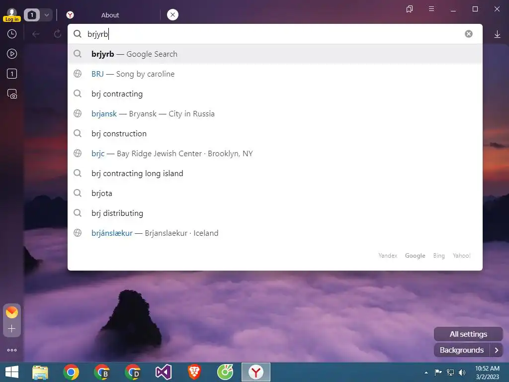Switch to the About tab
This screenshot has width=509, height=382.
tap(110, 15)
